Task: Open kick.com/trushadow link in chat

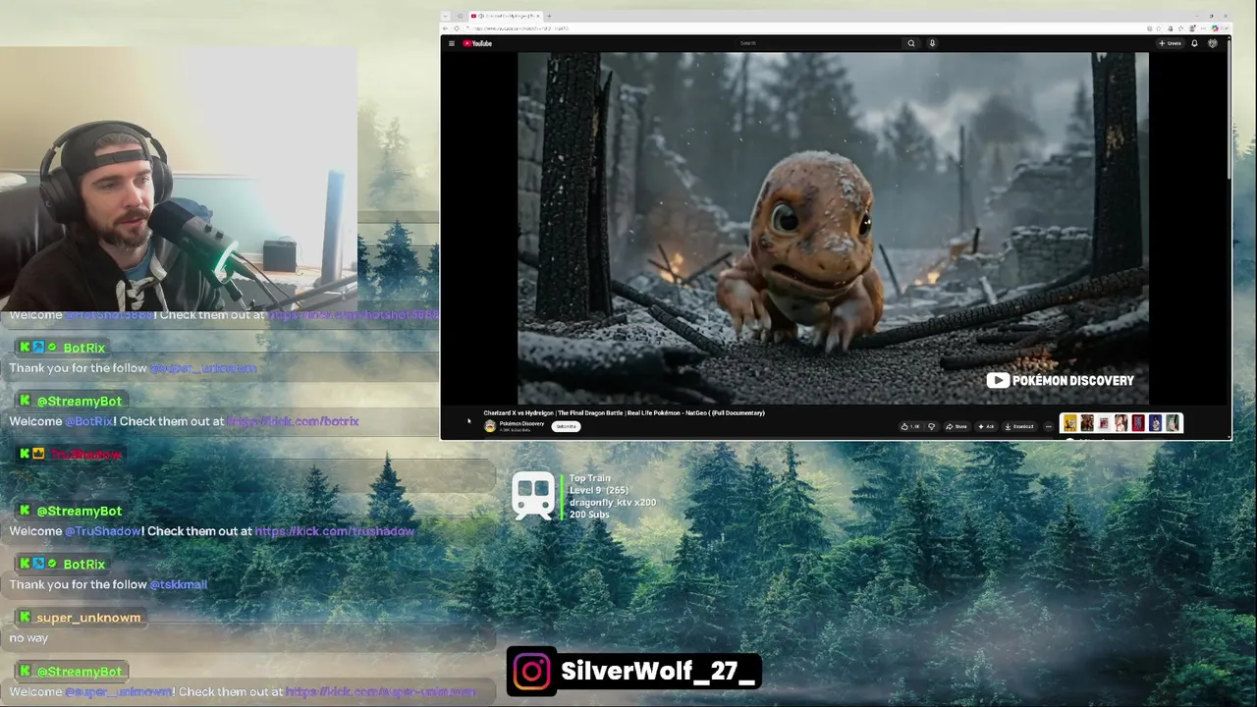Action: [334, 531]
